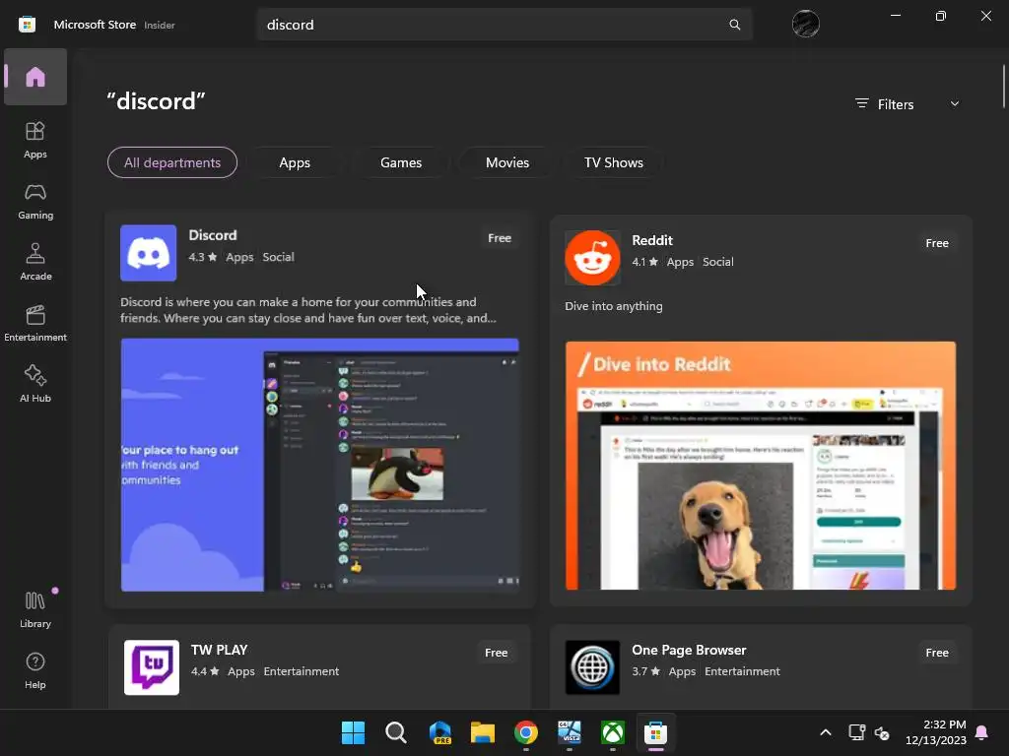The width and height of the screenshot is (1009, 756).
Task: Click the vertical scrollbar thumb
Action: coord(1002,87)
